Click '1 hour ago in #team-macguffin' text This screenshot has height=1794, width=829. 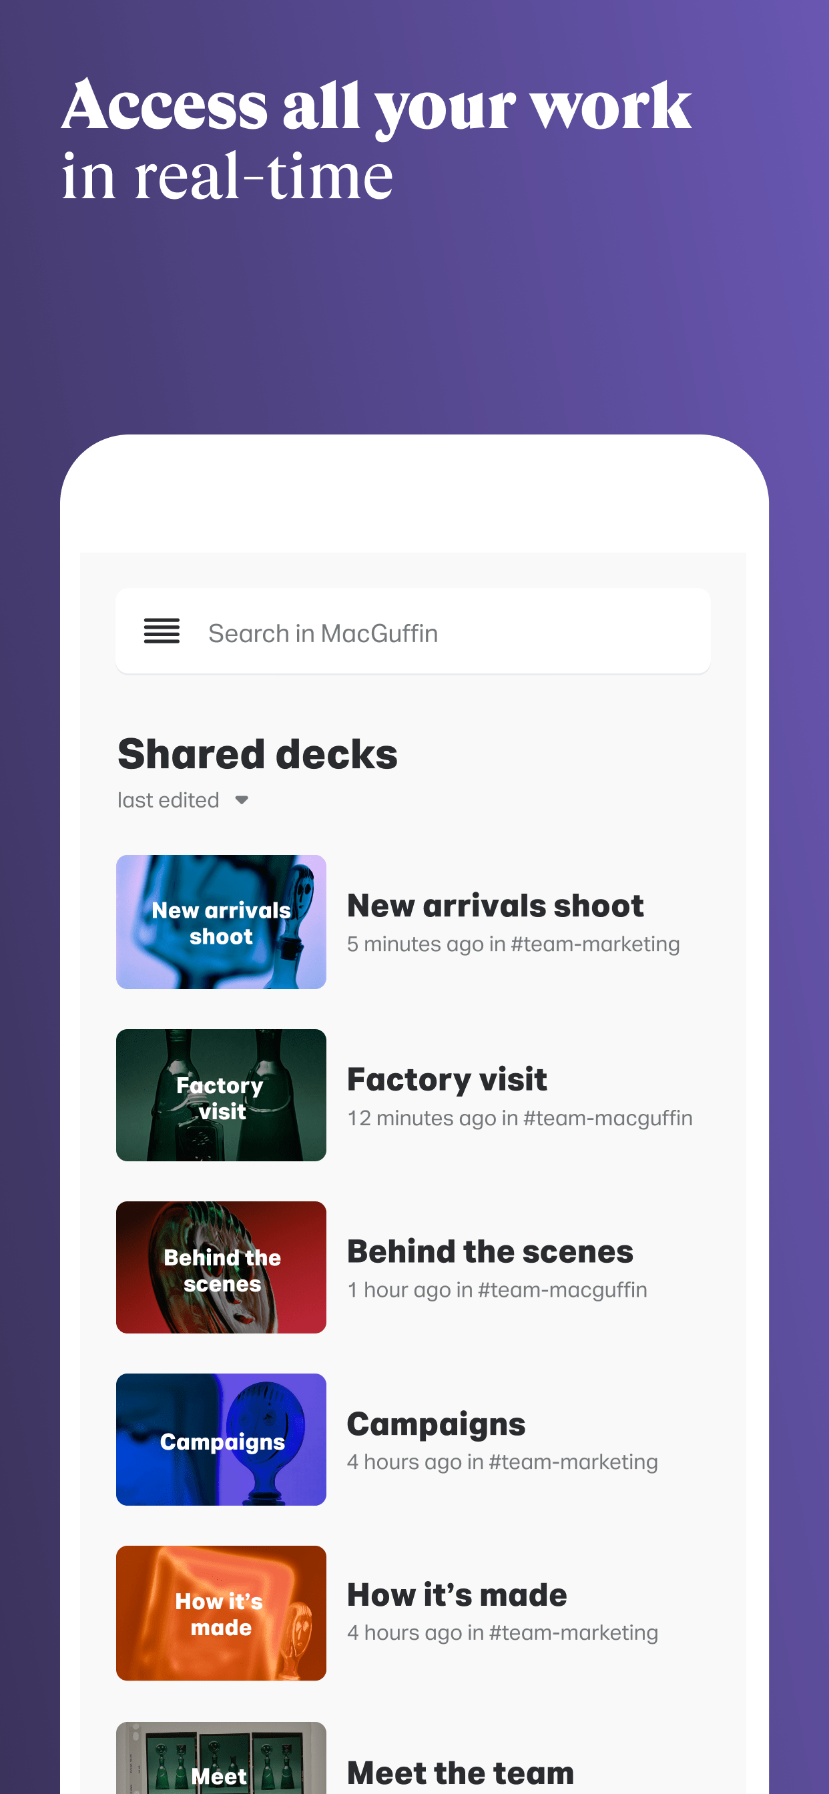497,1290
